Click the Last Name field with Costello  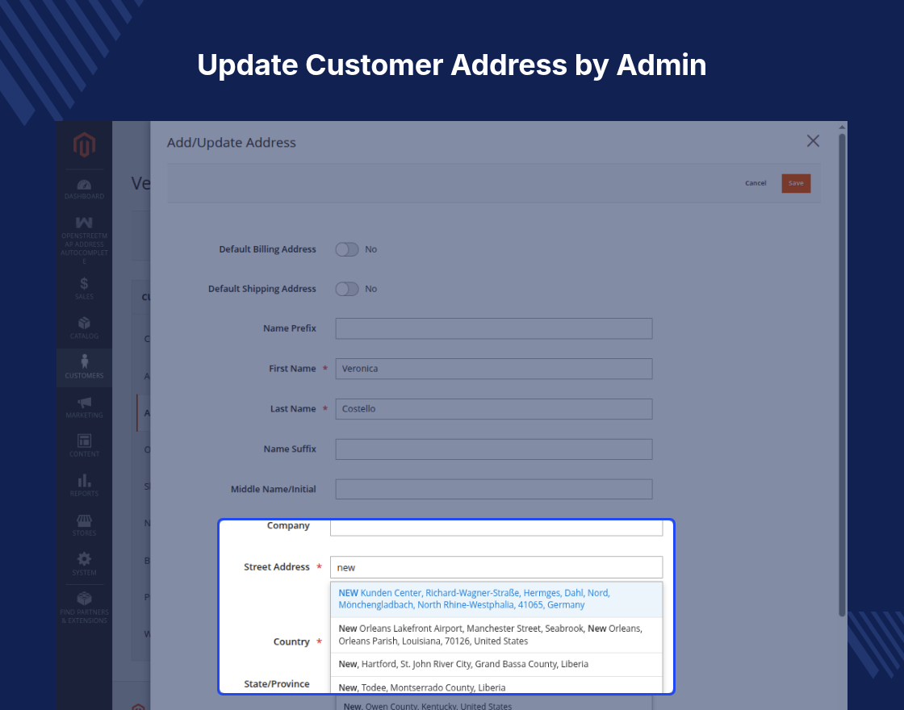(494, 409)
